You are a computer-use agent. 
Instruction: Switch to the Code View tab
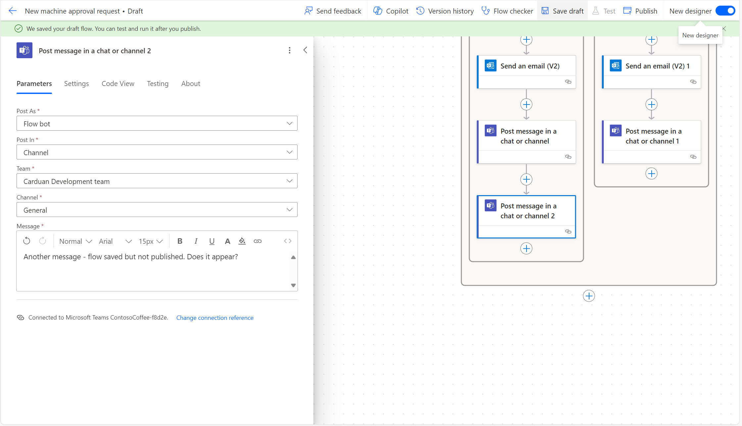118,84
